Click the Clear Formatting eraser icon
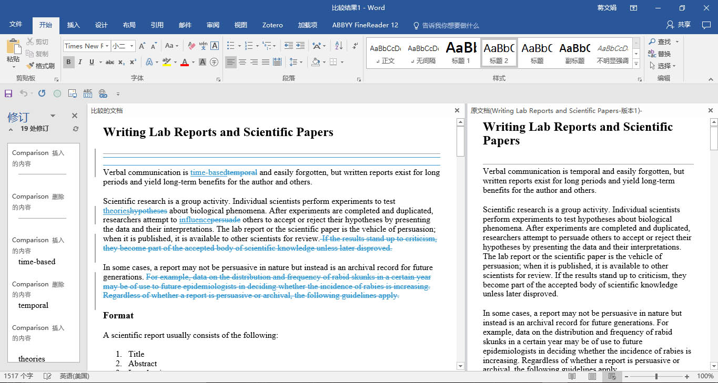The image size is (718, 383). pyautogui.click(x=191, y=46)
